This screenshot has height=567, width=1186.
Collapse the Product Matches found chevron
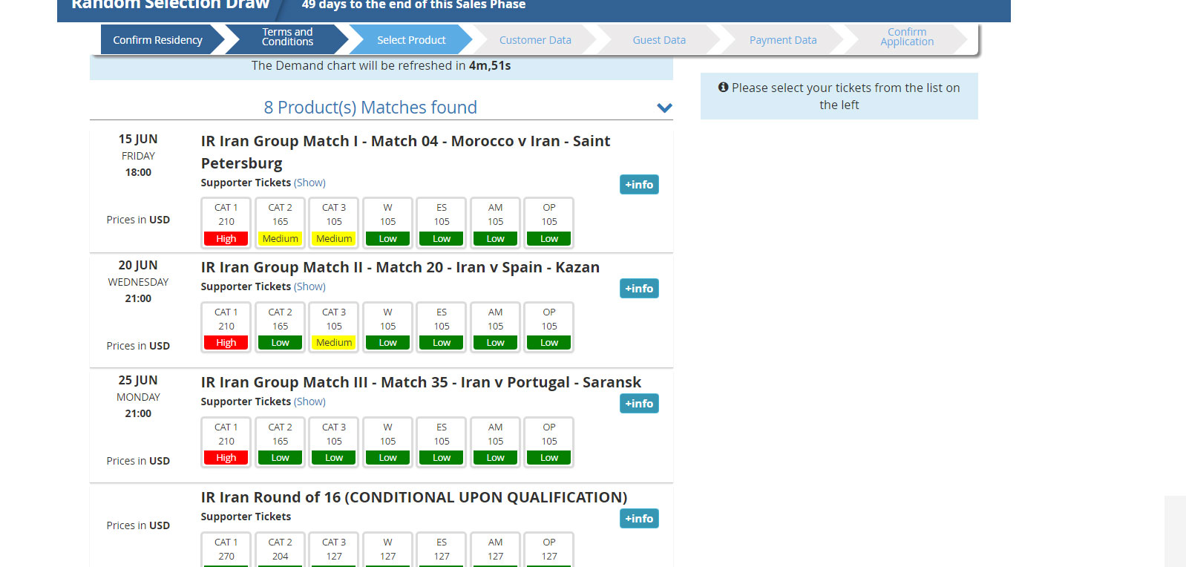pyautogui.click(x=664, y=108)
